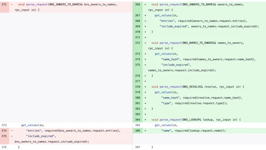The height and width of the screenshot is (150, 266).
Task: Click line number 381 on the right pane
Action: [x=138, y=103]
